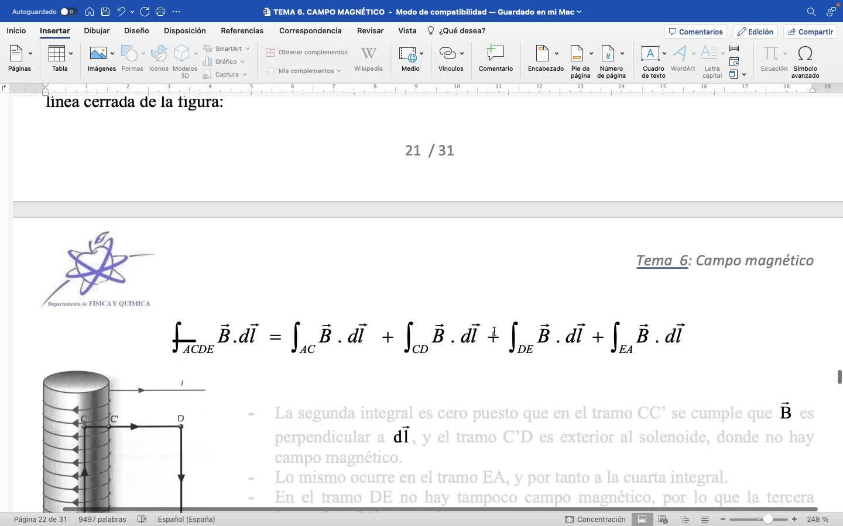The height and width of the screenshot is (526, 843).
Task: Open the Disposición tab
Action: click(x=185, y=30)
